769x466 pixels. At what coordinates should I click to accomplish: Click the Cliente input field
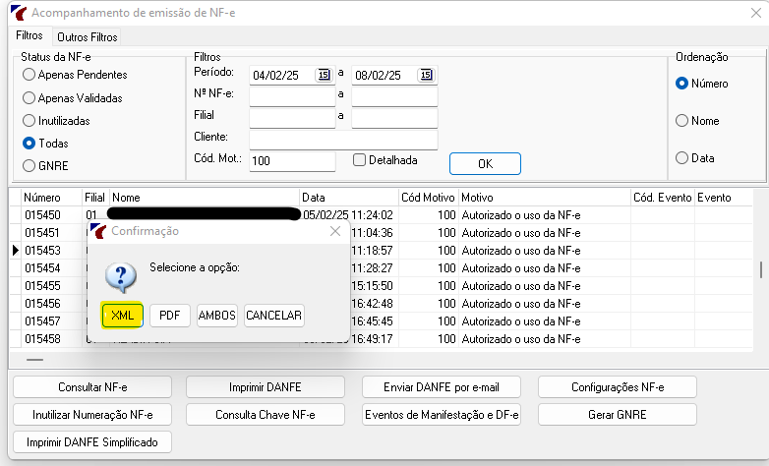click(x=343, y=140)
